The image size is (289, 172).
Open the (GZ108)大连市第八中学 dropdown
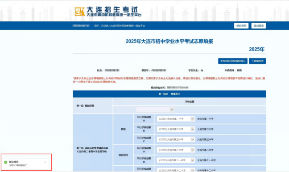[x=176, y=150]
